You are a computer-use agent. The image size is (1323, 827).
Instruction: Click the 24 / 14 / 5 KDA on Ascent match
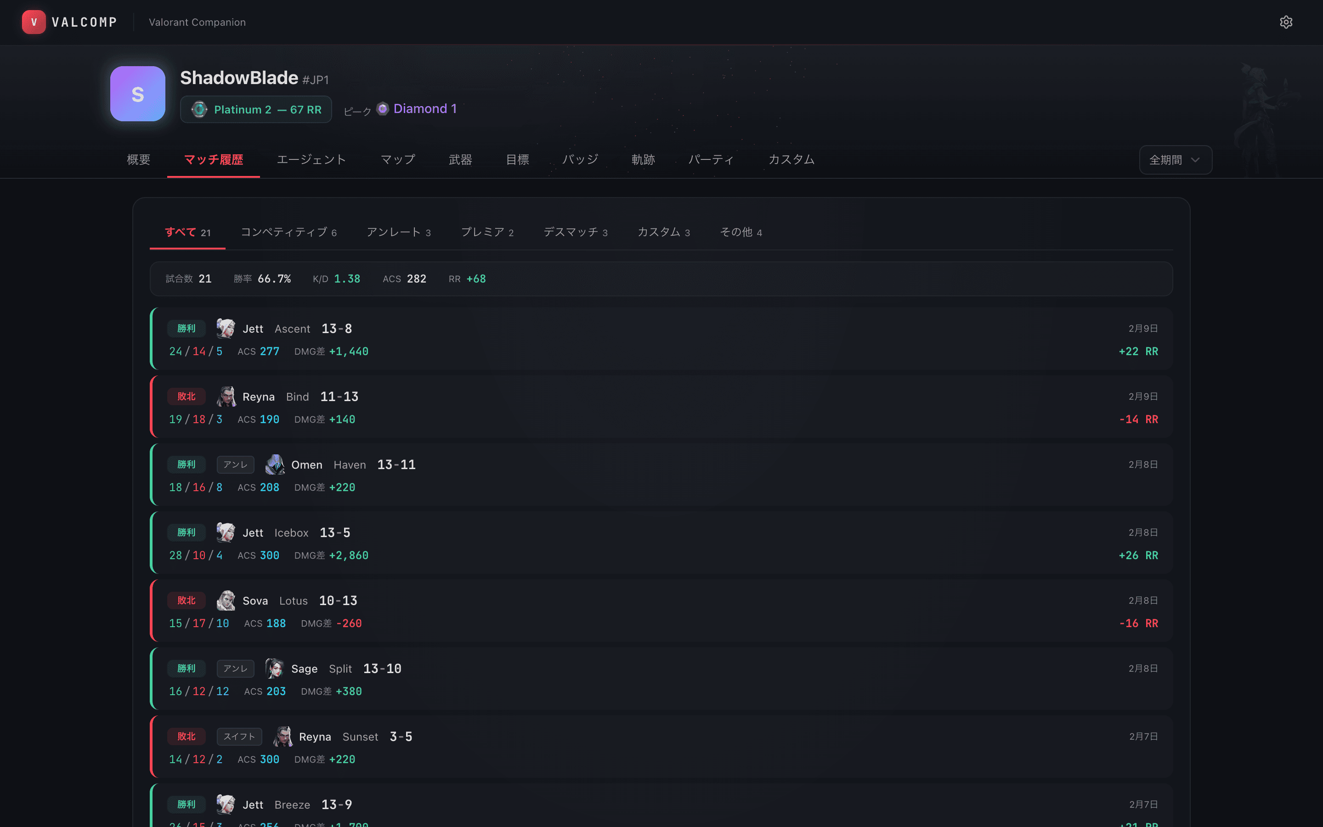click(x=196, y=351)
